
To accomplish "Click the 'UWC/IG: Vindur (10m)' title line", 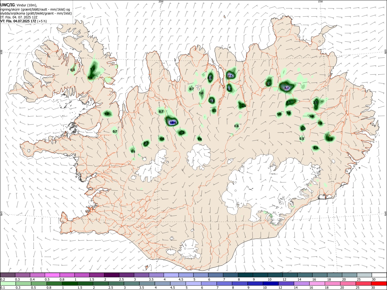I will pyautogui.click(x=18, y=5).
